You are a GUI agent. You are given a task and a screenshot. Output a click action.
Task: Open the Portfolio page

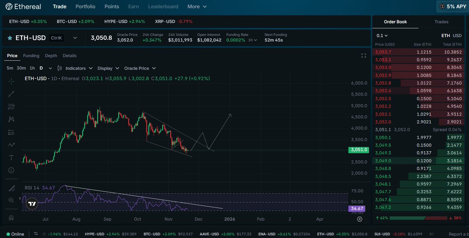point(85,7)
